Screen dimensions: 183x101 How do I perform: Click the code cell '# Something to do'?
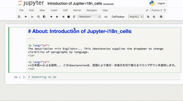point(103,77)
